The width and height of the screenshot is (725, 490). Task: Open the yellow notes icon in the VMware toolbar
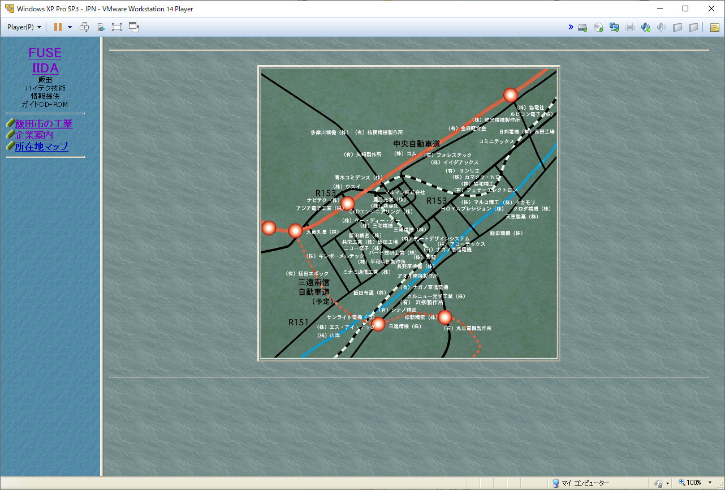click(x=715, y=27)
